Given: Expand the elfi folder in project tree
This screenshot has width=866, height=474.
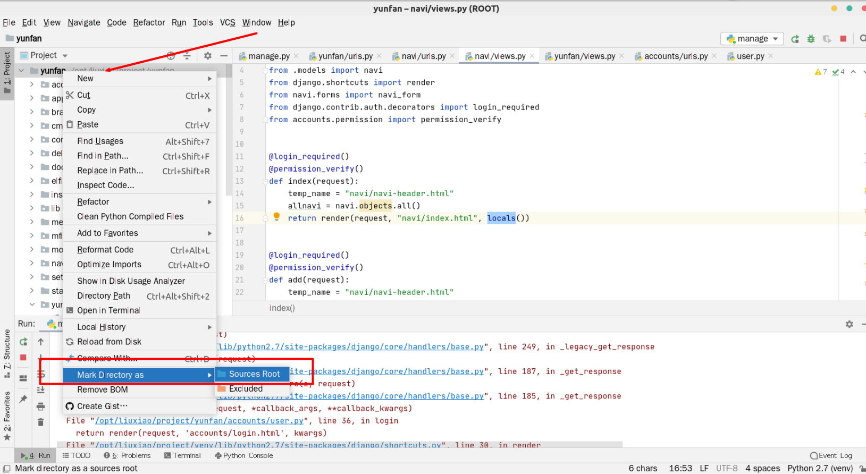Looking at the screenshot, I should point(32,181).
